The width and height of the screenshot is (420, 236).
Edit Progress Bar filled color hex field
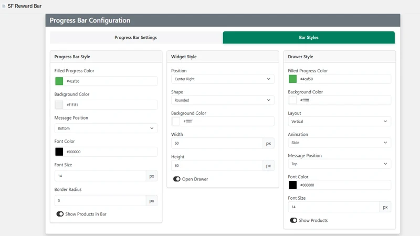click(111, 81)
